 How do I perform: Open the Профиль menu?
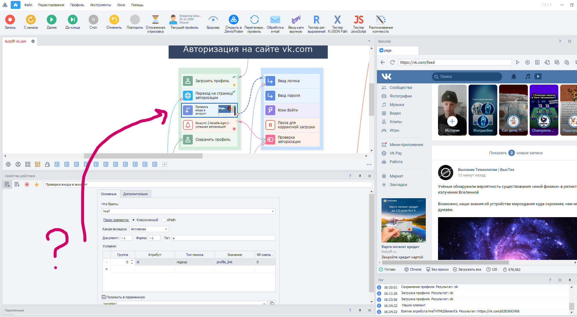tap(77, 5)
